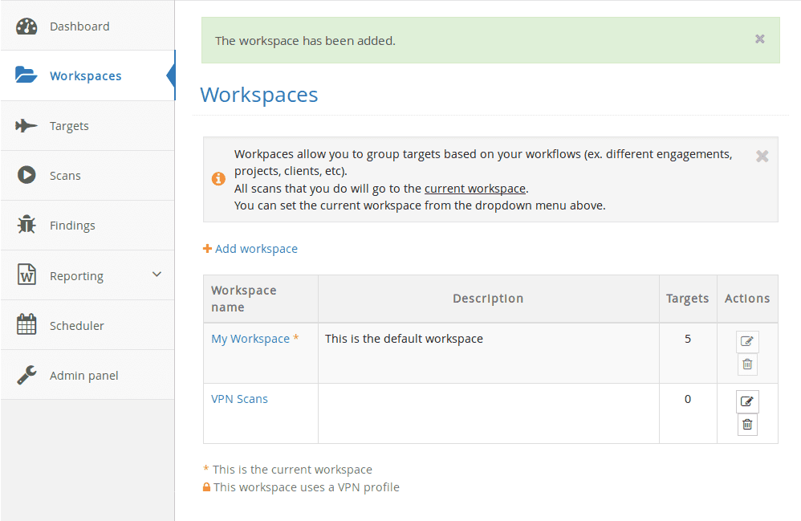The height and width of the screenshot is (521, 801).
Task: Select Findings in the navigation menu
Action: 71,225
